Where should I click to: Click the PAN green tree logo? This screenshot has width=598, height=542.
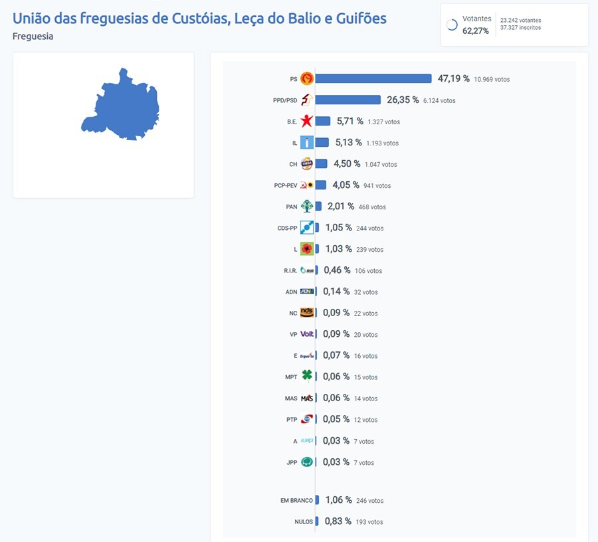[x=306, y=207]
